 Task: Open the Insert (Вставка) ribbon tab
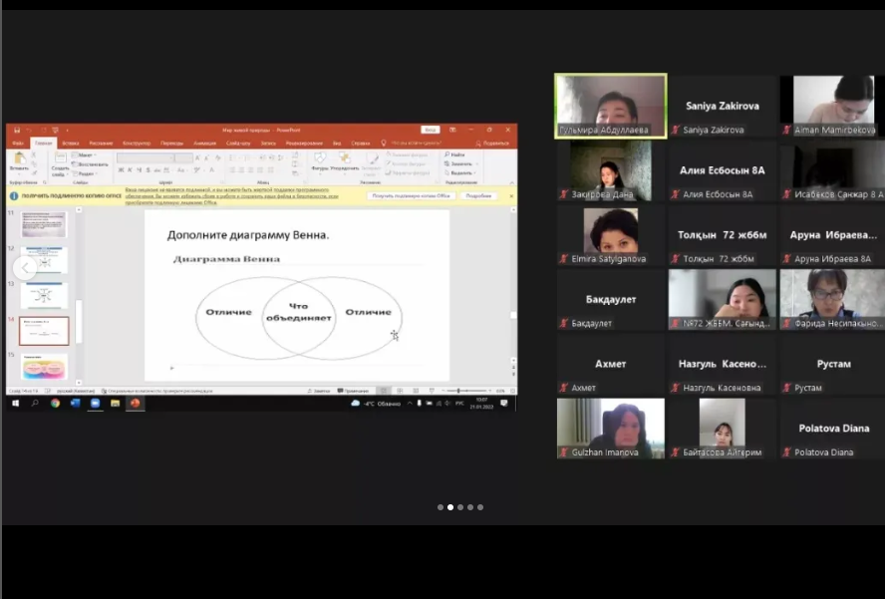71,143
